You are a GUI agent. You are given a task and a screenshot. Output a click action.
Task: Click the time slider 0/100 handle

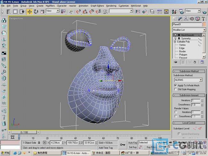tap(24, 132)
